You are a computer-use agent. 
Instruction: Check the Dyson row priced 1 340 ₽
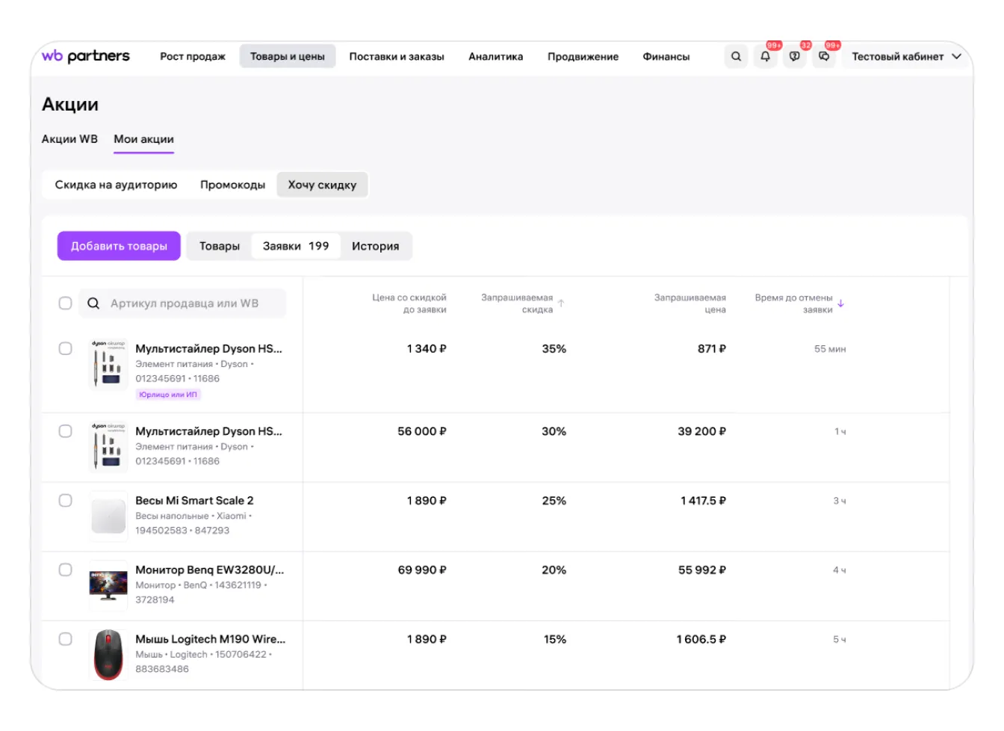pyautogui.click(x=66, y=349)
